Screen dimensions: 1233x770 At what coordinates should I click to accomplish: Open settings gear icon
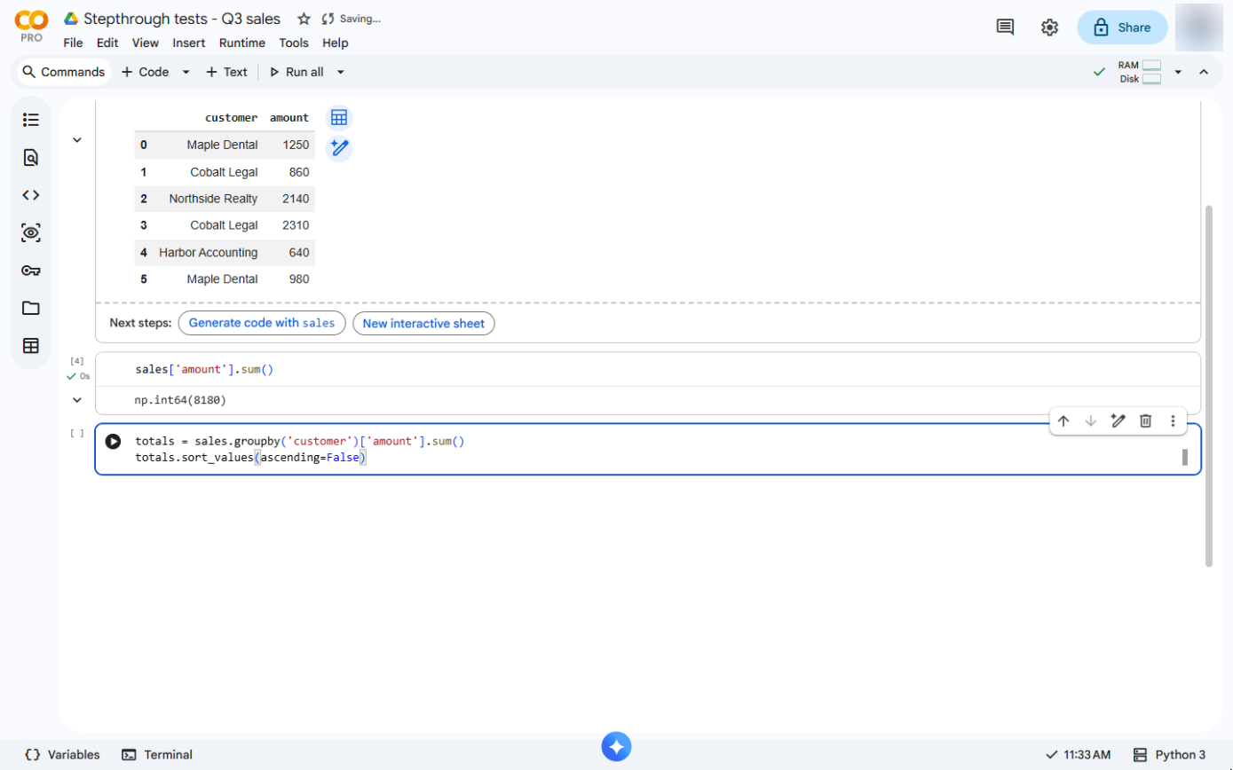tap(1049, 27)
